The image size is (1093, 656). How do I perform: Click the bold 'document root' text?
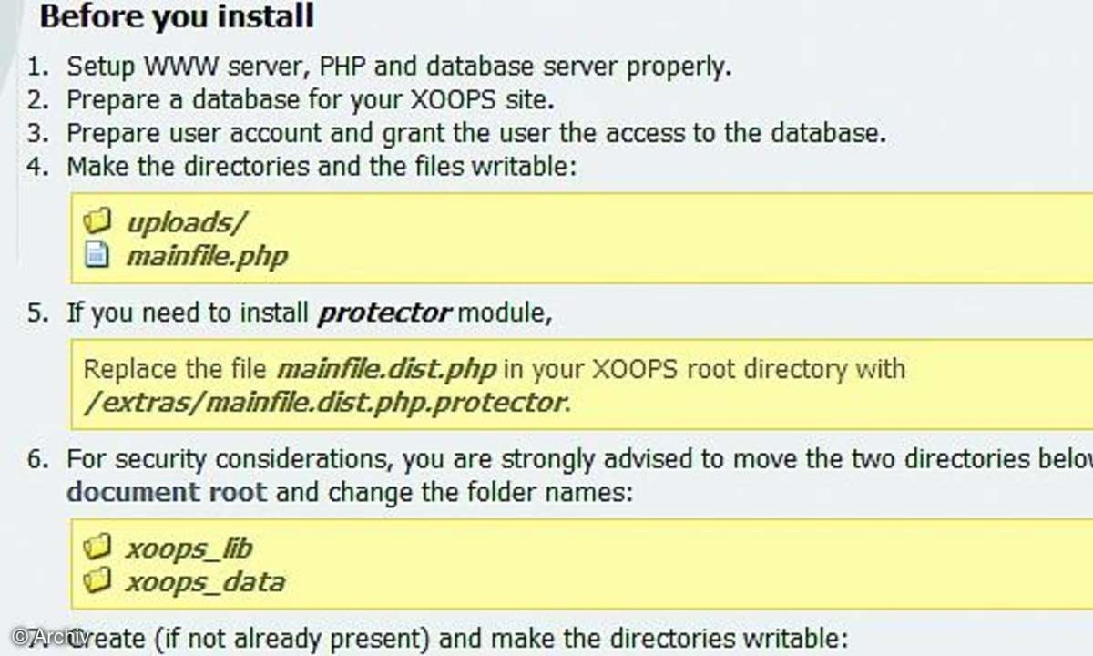tap(167, 493)
